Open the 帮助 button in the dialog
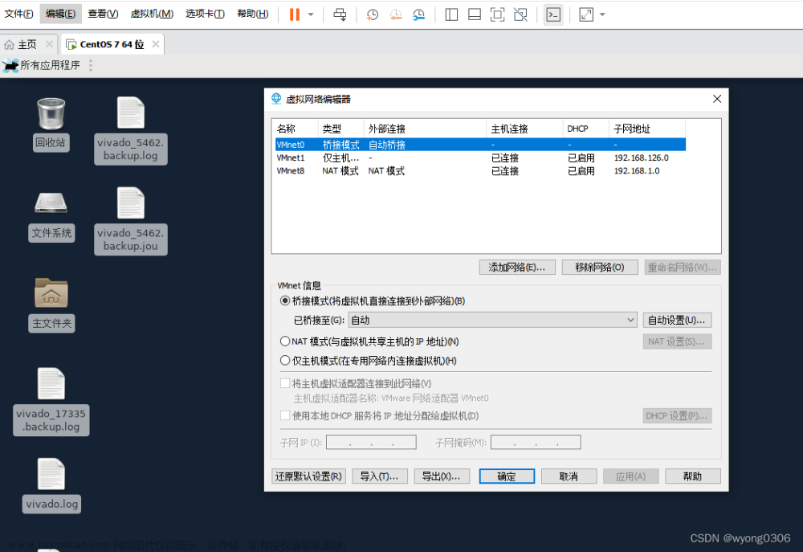 tap(693, 476)
